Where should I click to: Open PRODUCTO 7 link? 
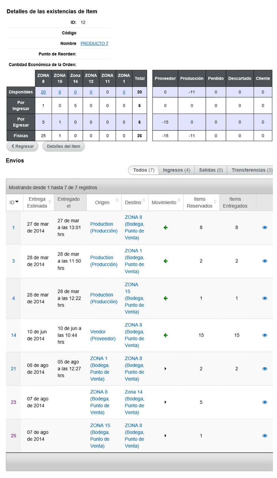click(x=94, y=43)
